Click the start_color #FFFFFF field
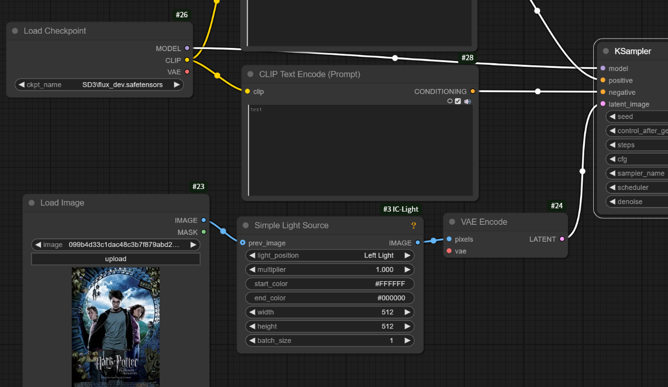Image resolution: width=668 pixels, height=387 pixels. click(330, 284)
